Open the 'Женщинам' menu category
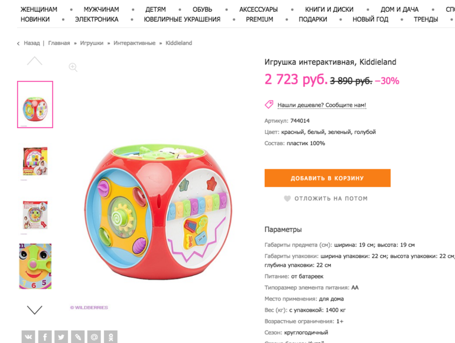The height and width of the screenshot is (343, 455). pos(39,9)
